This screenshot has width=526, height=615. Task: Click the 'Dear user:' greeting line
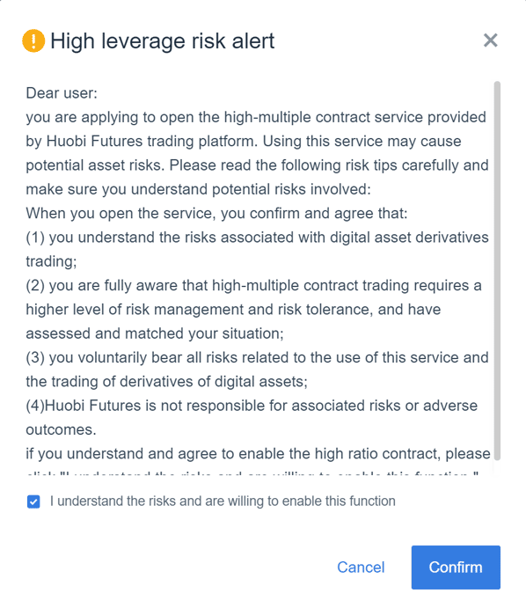62,93
